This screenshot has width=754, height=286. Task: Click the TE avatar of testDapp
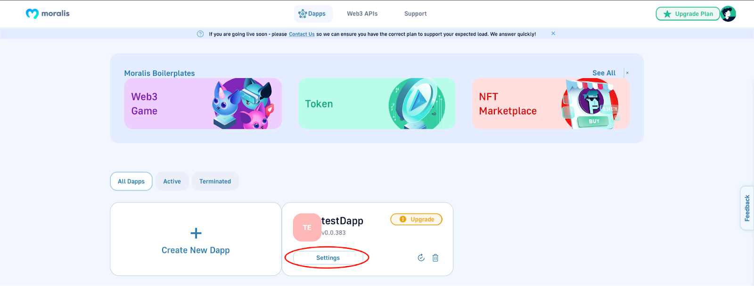(x=307, y=228)
